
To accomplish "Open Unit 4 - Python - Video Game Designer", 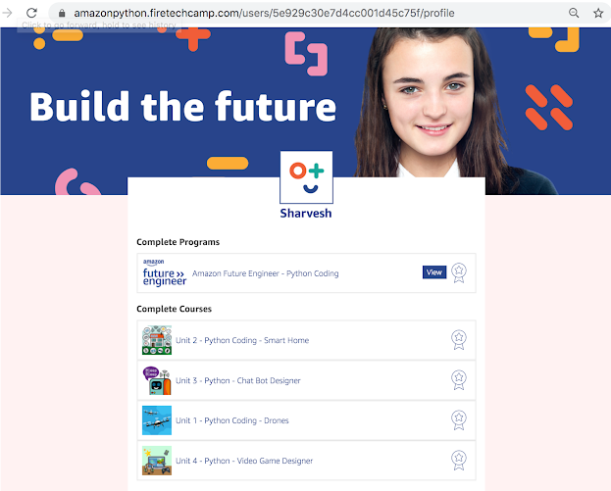I will (x=244, y=461).
